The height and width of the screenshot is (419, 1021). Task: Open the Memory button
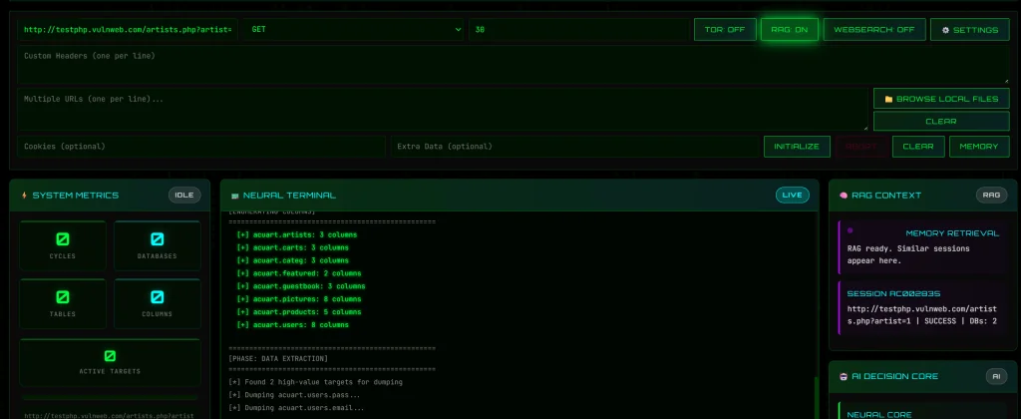[979, 147]
